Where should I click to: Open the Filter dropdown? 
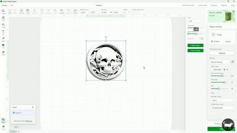pos(196,21)
